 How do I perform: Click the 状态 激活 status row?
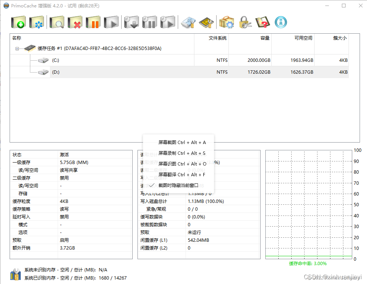(x=71, y=154)
